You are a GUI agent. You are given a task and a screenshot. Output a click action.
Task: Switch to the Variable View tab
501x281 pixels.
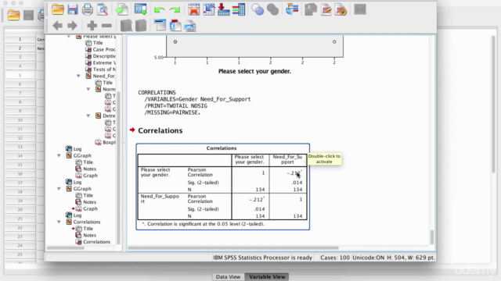(267, 276)
